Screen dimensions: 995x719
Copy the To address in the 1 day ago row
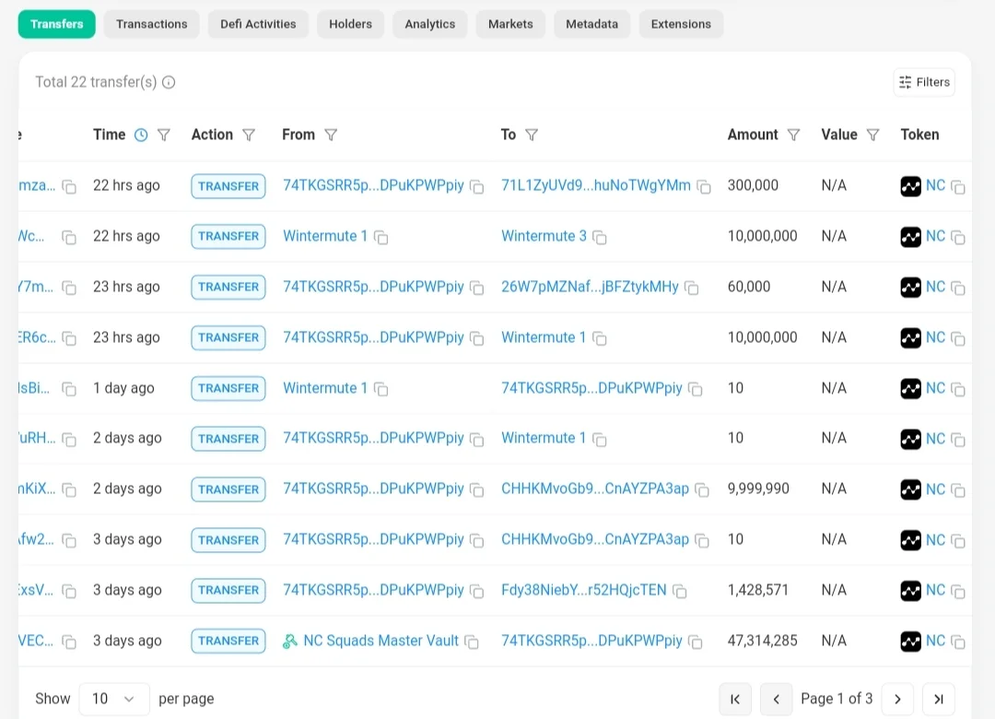coord(696,389)
